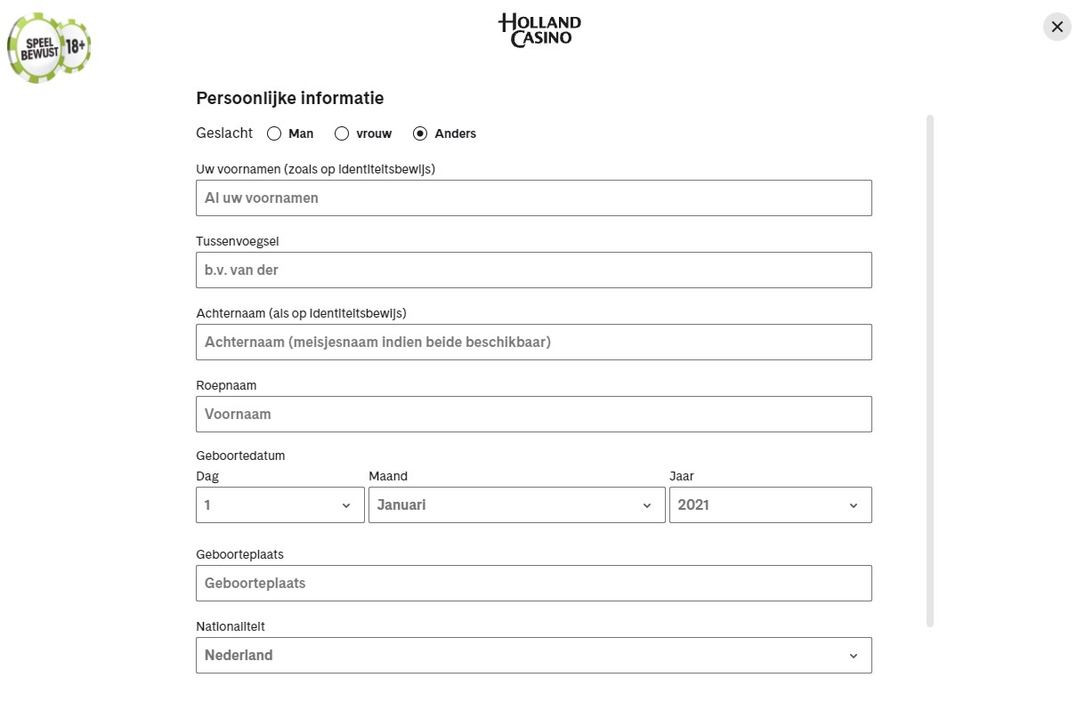Click the Geboorteplaats input field
1077x718 pixels.
click(x=533, y=583)
